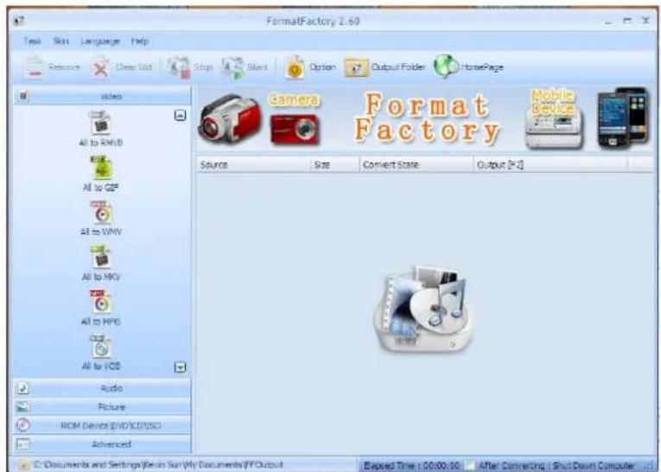The width and height of the screenshot is (661, 472).
Task: Click the Camera banner label
Action: [x=295, y=99]
